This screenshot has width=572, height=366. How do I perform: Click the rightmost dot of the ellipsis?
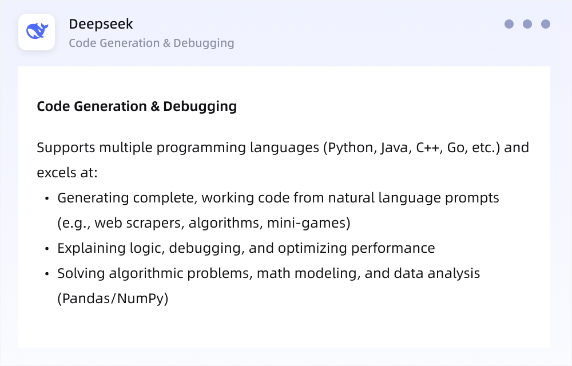coord(546,24)
